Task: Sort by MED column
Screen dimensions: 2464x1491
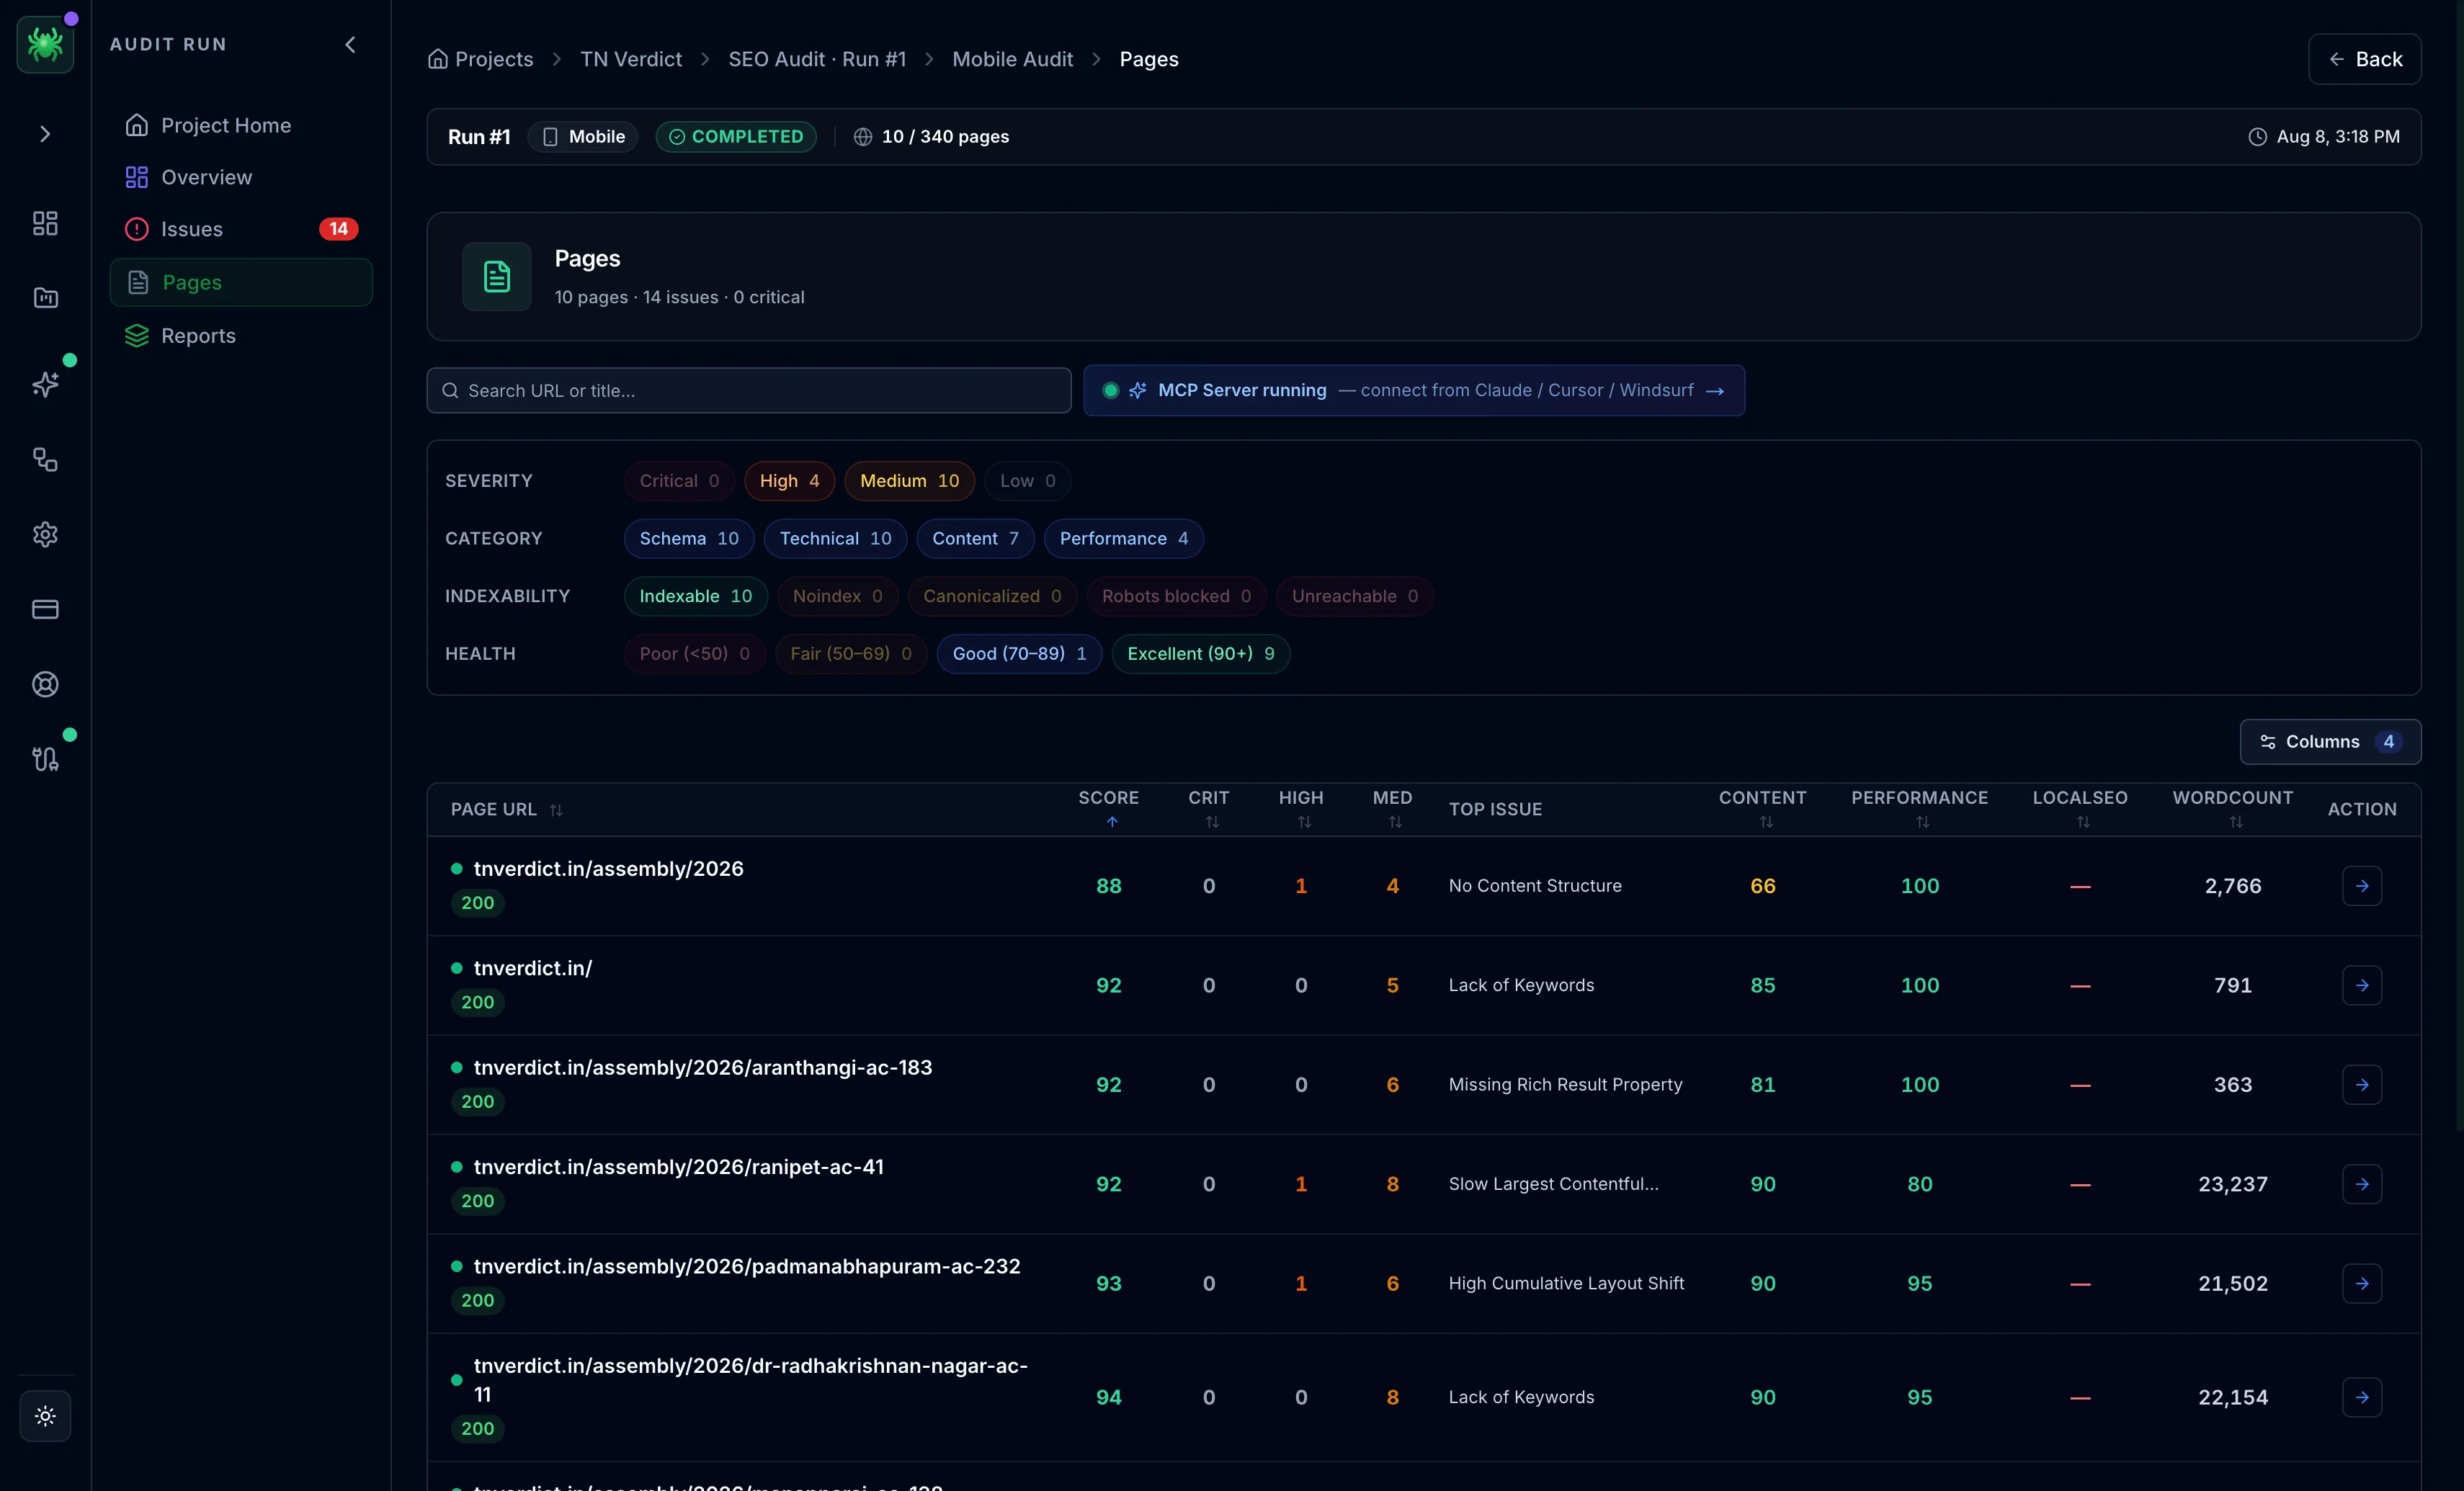Action: (1392, 809)
